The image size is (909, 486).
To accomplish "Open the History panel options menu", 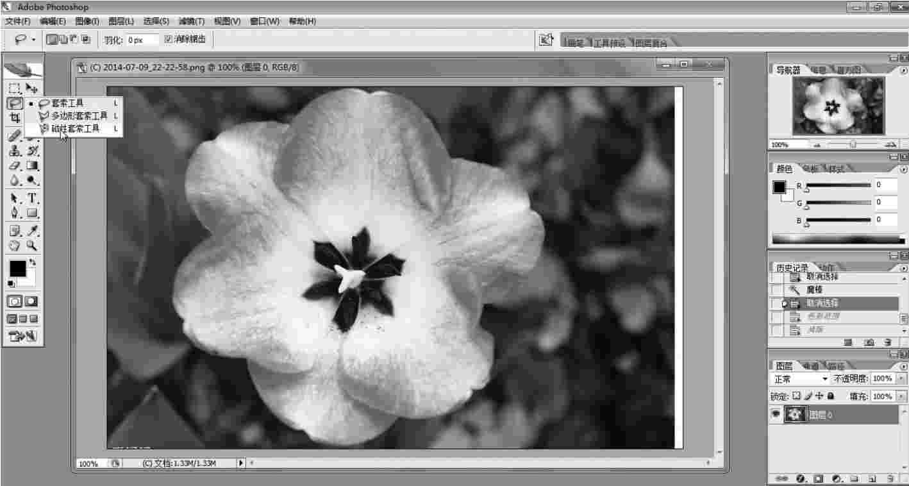I will [904, 269].
